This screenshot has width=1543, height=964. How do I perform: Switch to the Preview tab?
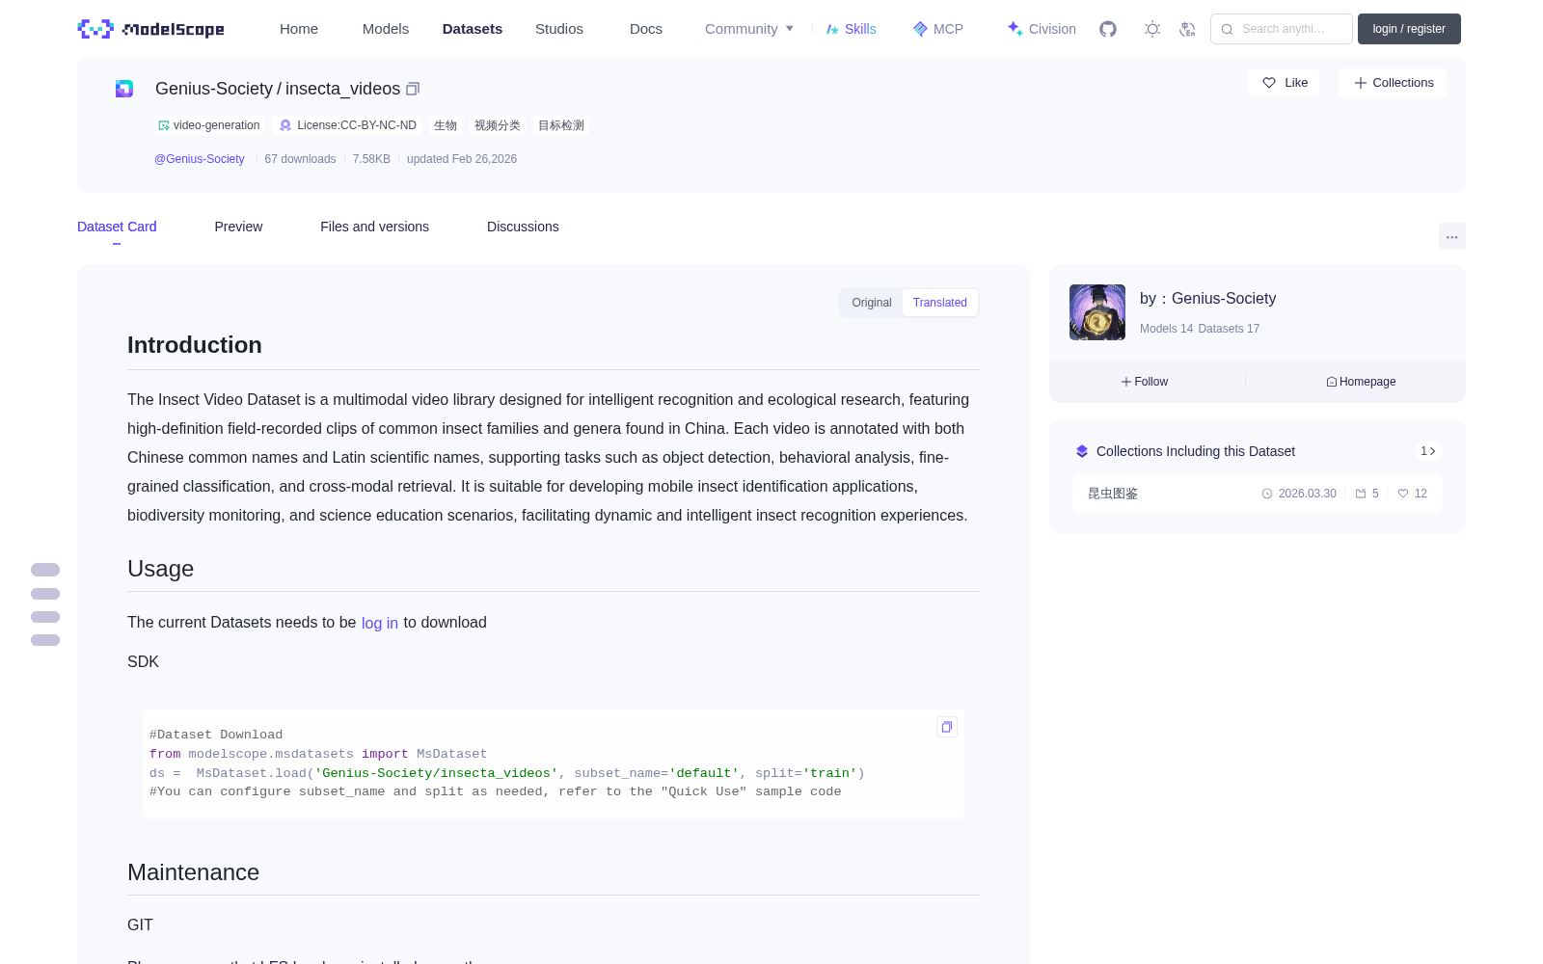[x=238, y=227]
